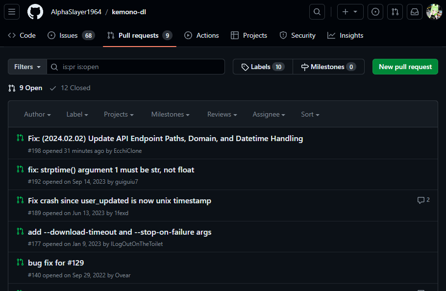
Task: Open your pull requests from header icon
Action: [x=395, y=12]
